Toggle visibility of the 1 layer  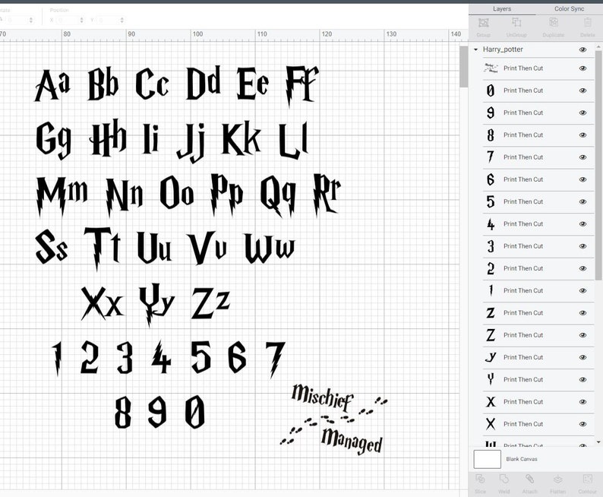tap(582, 290)
